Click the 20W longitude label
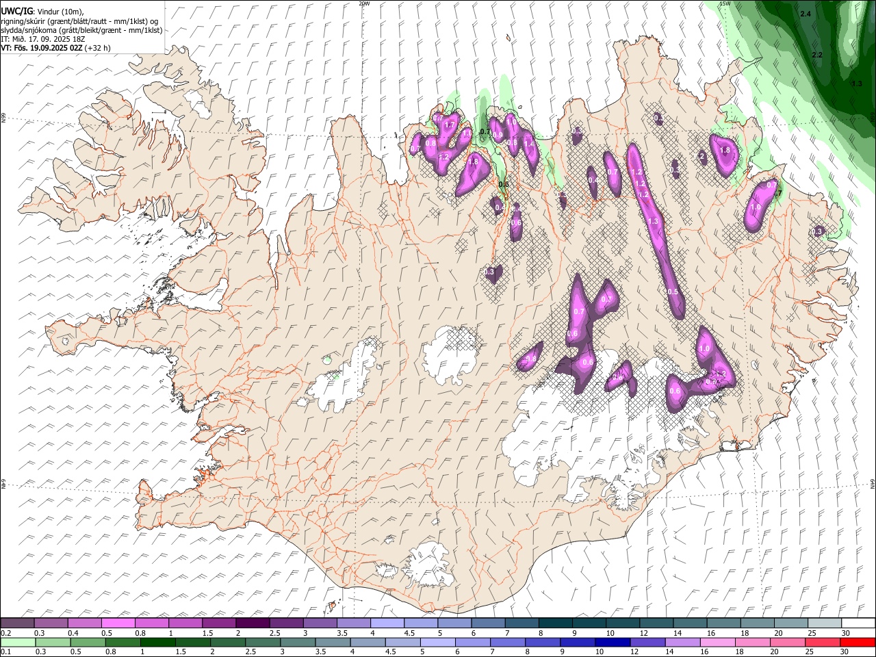Viewport: 876px width, 657px height. click(364, 3)
